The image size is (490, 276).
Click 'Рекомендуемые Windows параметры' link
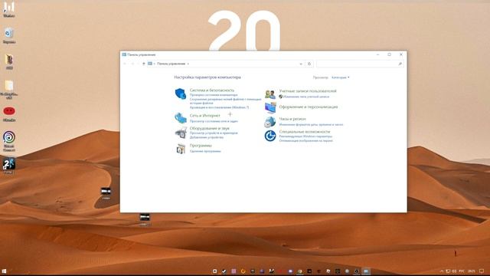coord(305,136)
